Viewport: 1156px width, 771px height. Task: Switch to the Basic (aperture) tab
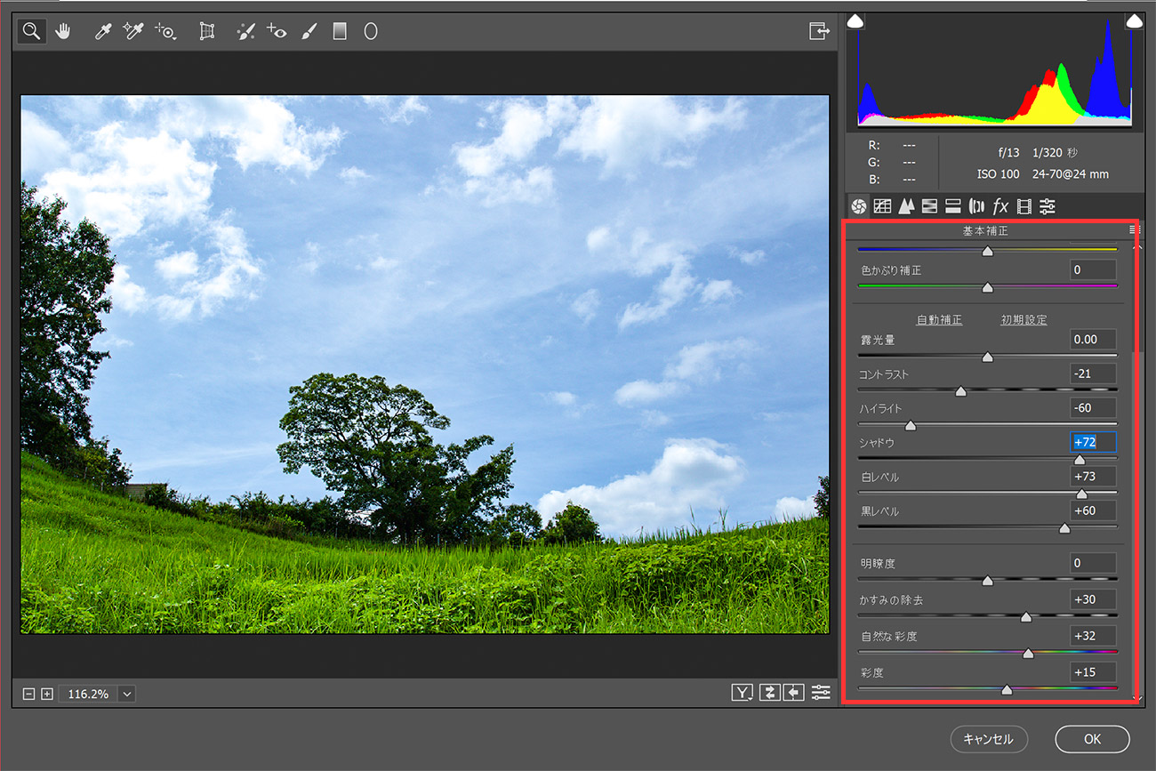click(x=858, y=206)
